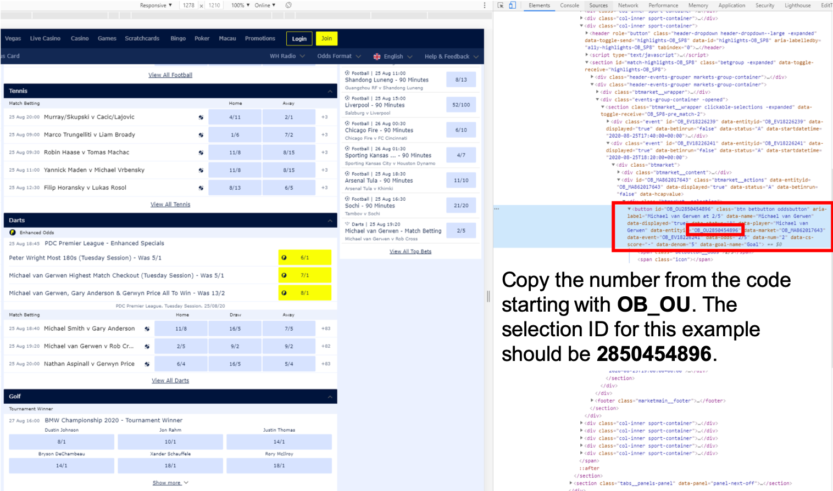Switch to the Performance tab in DevTools
Image resolution: width=833 pixels, height=491 pixels.
tap(663, 5)
